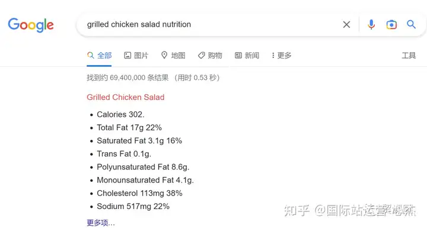Start voice search with microphone icon
This screenshot has height=228, width=427.
(x=371, y=24)
